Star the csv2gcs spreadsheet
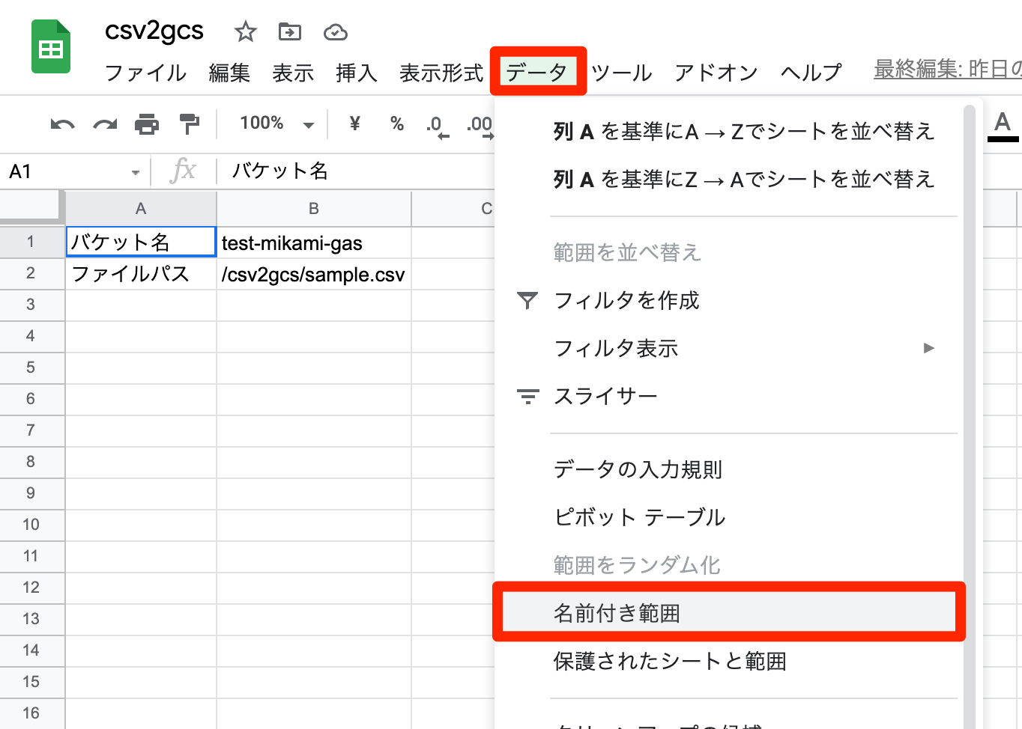1022x729 pixels. coord(244,31)
